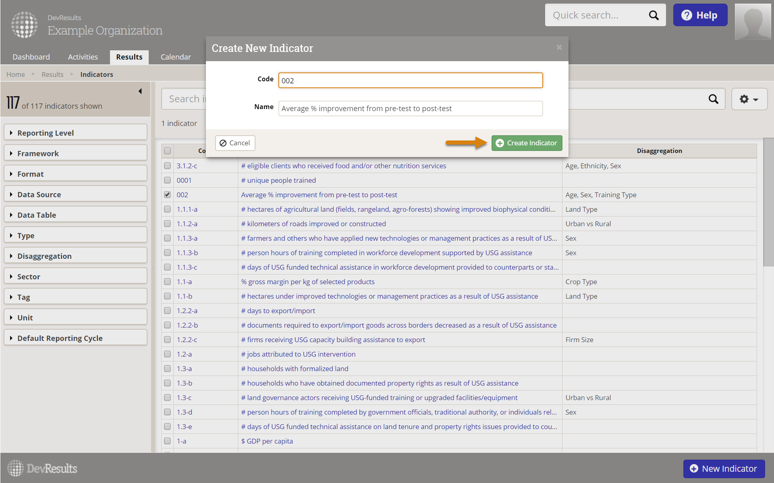Click the DevResults logo in header
Viewport: 774px width, 483px height.
tap(24, 24)
